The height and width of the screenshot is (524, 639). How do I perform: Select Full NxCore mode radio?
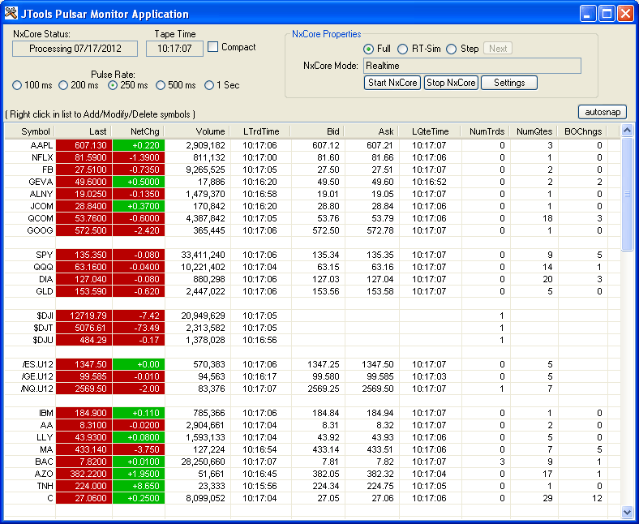coord(368,49)
